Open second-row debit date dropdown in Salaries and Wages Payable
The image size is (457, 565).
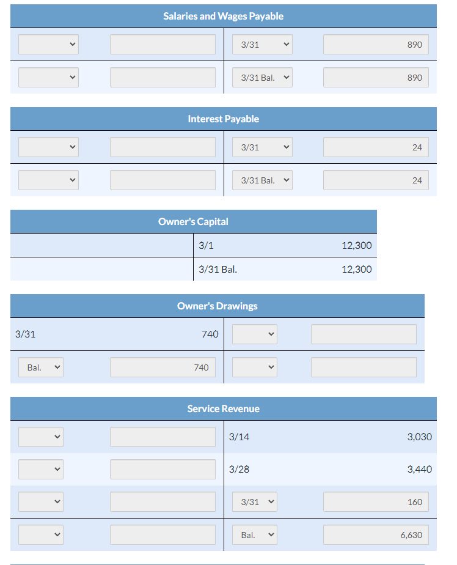(x=49, y=78)
